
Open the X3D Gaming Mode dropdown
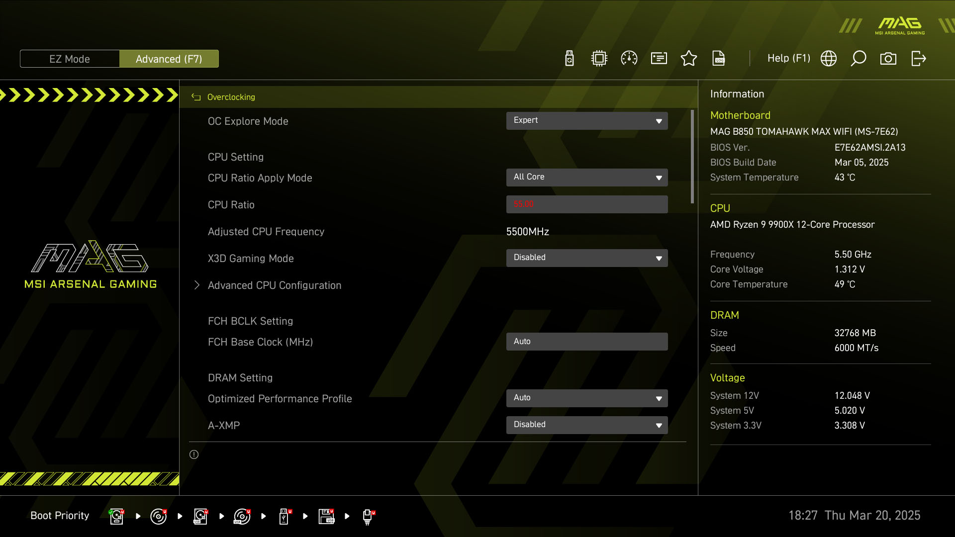pos(587,258)
